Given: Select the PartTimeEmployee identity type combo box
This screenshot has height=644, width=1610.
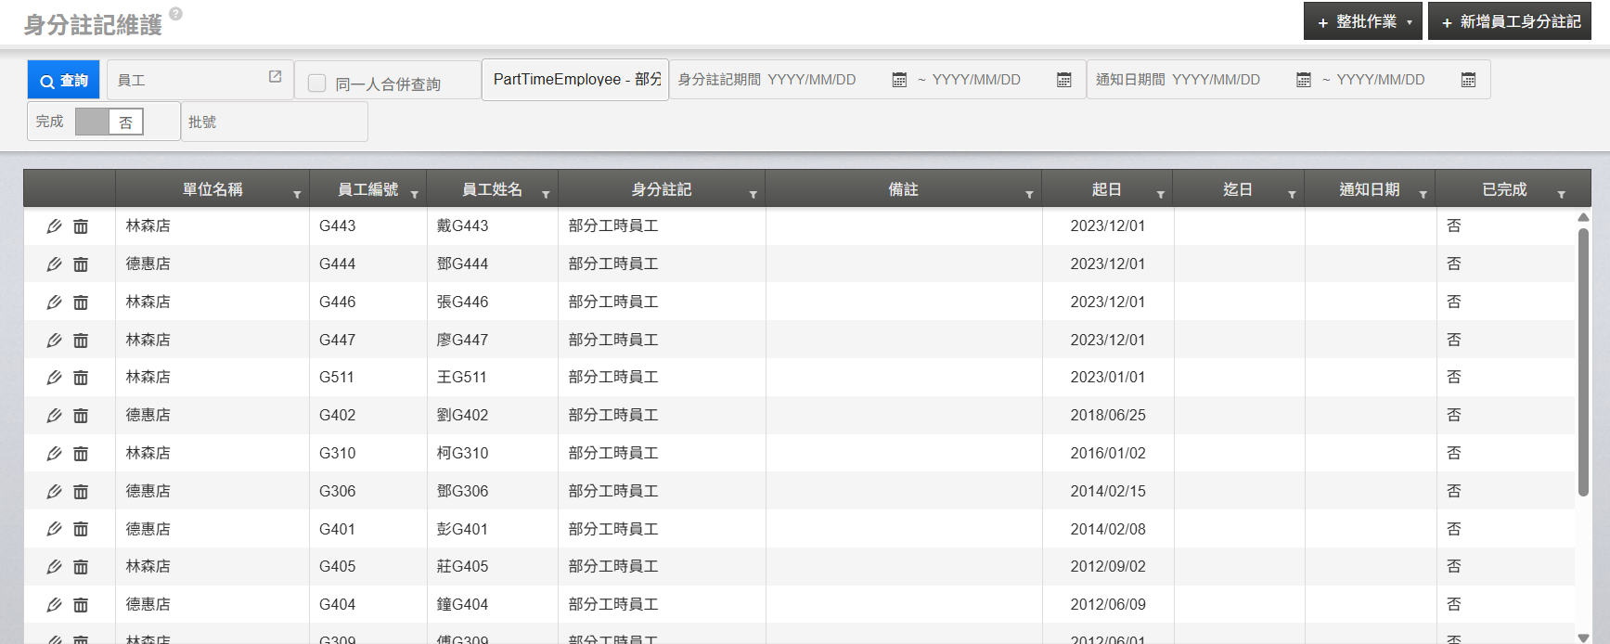Looking at the screenshot, I should tap(575, 80).
